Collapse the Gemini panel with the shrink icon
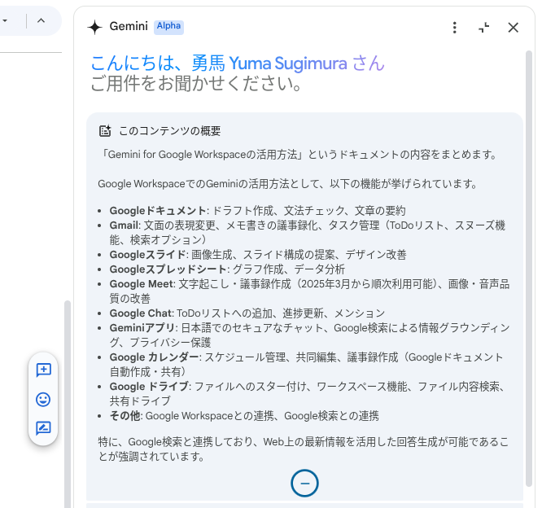The image size is (542, 508). 484,28
